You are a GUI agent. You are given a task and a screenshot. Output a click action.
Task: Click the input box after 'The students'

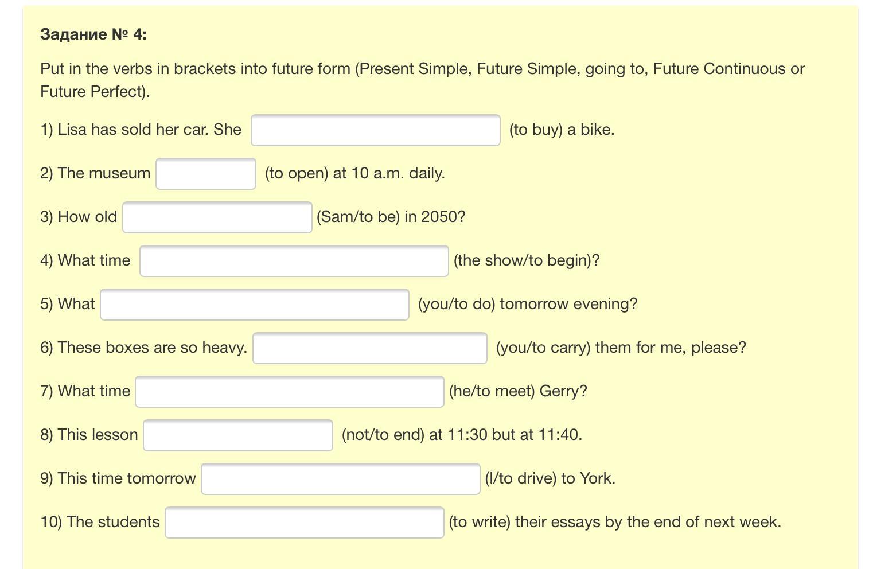(304, 523)
